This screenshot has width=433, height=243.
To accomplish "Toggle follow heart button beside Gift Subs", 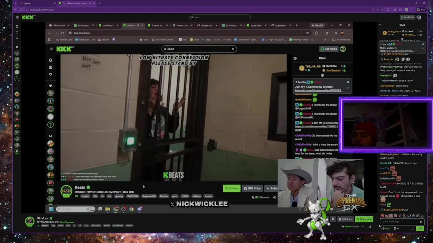I will click(333, 219).
